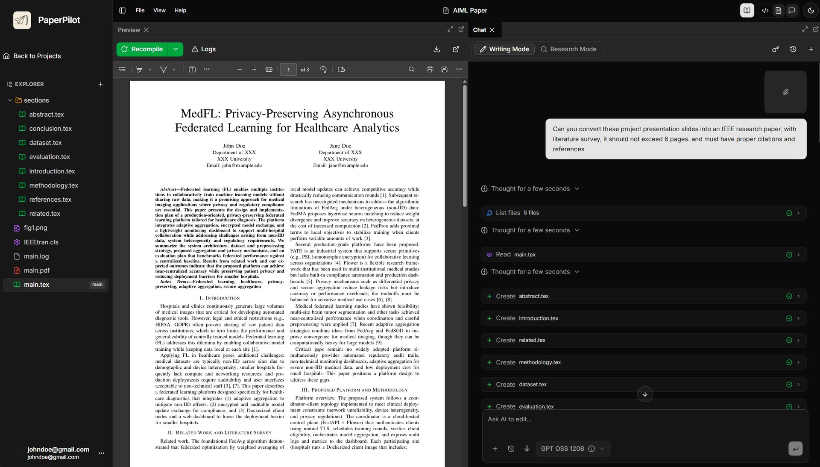Image resolution: width=820 pixels, height=467 pixels.
Task: Open the code editor view icon
Action: pyautogui.click(x=765, y=10)
